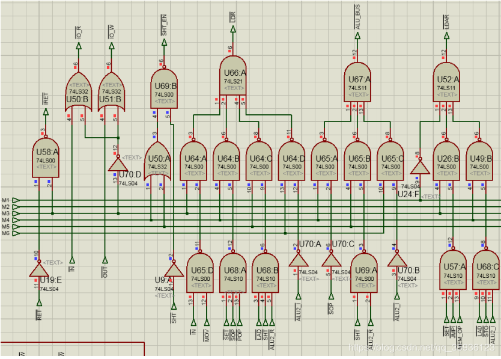Viewport: 501px width, 359px height.
Task: Click the U70:D 74LS04 inverter
Action: (x=118, y=164)
